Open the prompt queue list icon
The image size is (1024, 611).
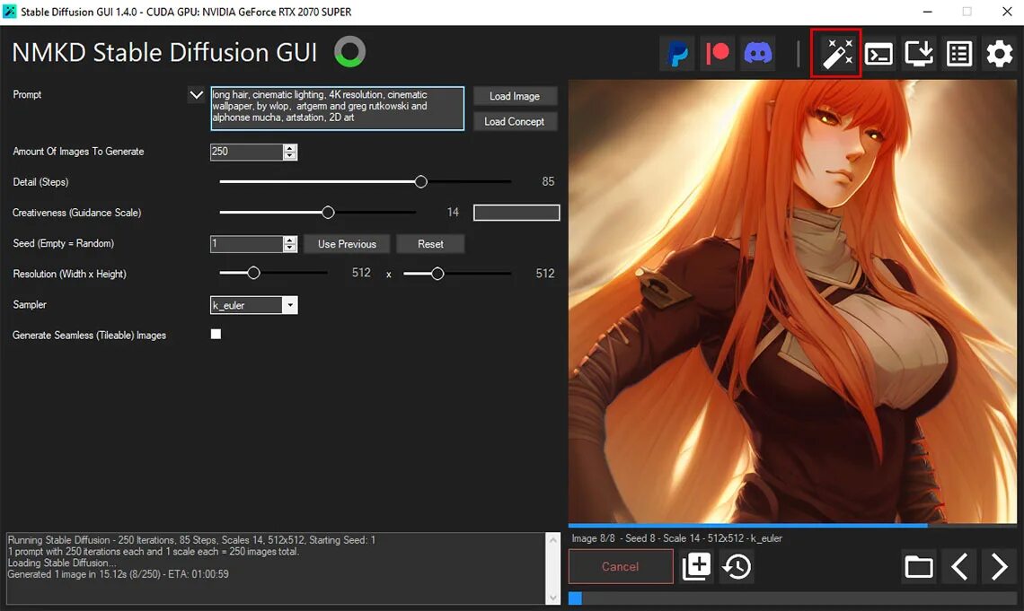pos(958,54)
